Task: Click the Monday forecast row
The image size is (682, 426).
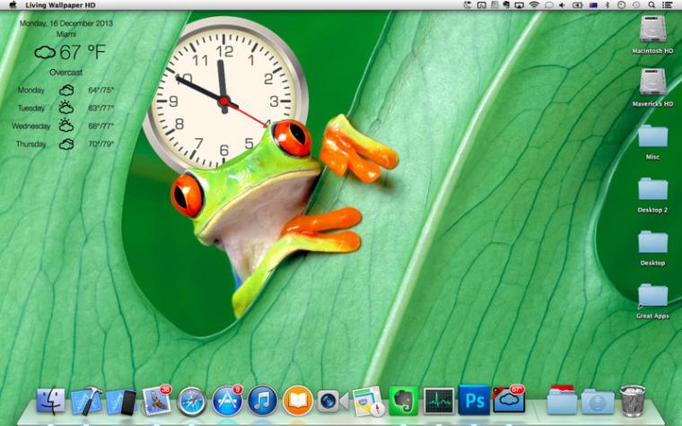Action: point(66,90)
